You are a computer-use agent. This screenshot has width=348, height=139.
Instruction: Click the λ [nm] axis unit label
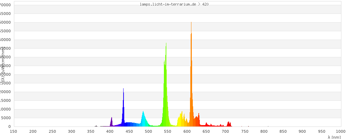coord(334,137)
